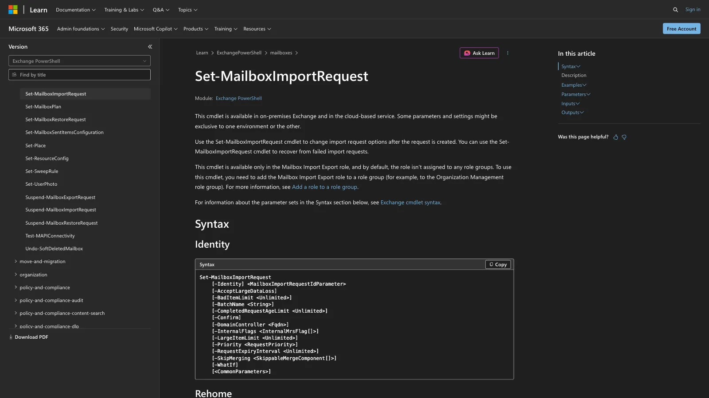709x398 pixels.
Task: Open the Security menu item
Action: coord(119,29)
